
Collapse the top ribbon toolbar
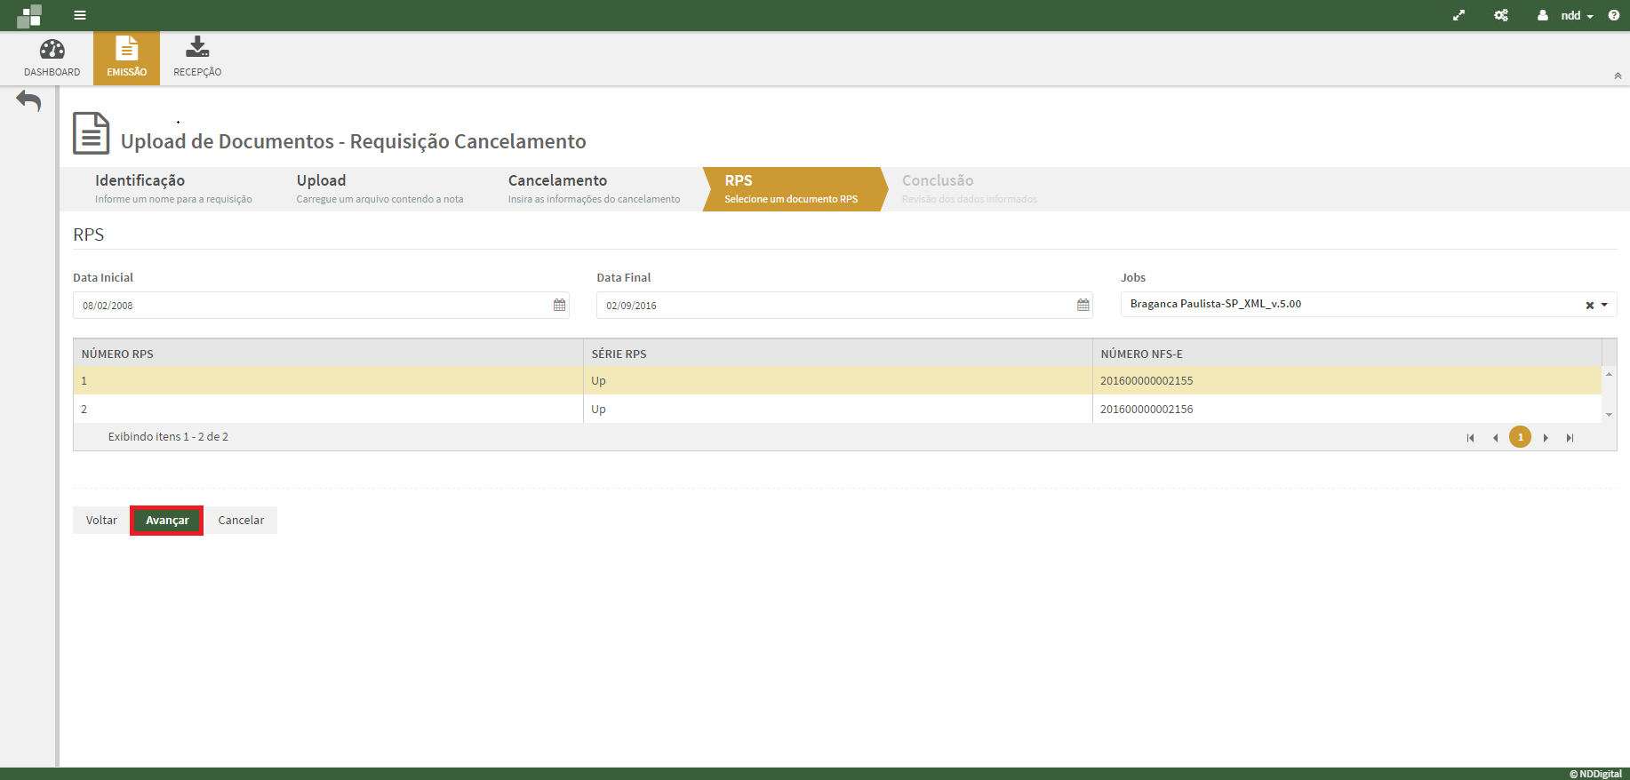tap(1618, 76)
